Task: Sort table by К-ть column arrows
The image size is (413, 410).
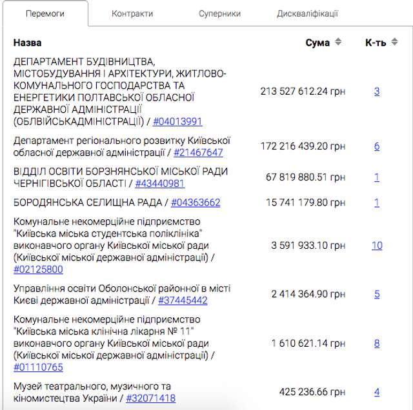Action: [x=394, y=42]
